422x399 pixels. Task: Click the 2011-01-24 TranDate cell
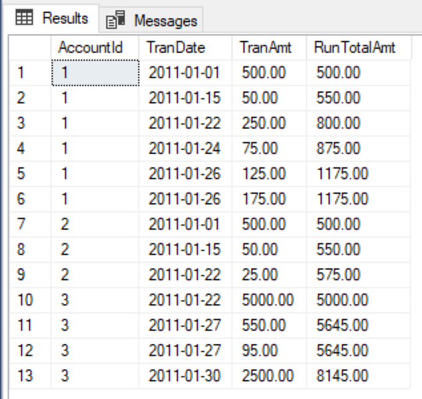point(185,149)
